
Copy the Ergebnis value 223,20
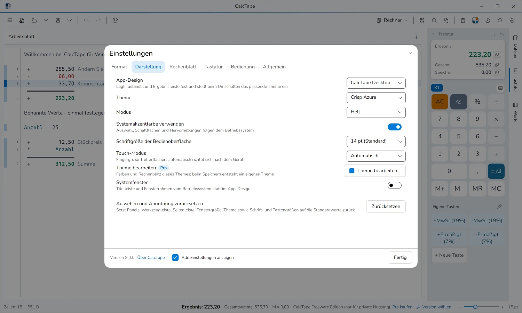click(x=497, y=55)
